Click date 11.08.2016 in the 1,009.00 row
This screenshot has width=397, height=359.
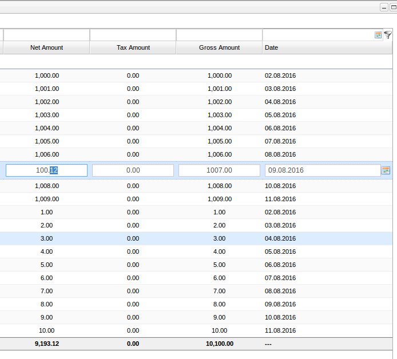[x=280, y=199]
